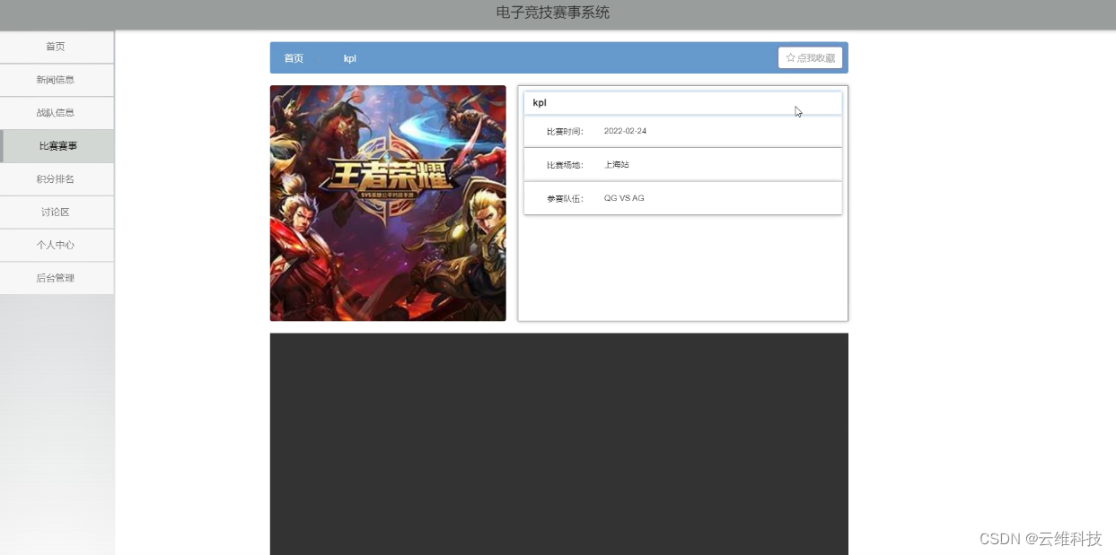This screenshot has height=555, width=1116.
Task: Click the match date 2022-02-24
Action: coord(625,131)
